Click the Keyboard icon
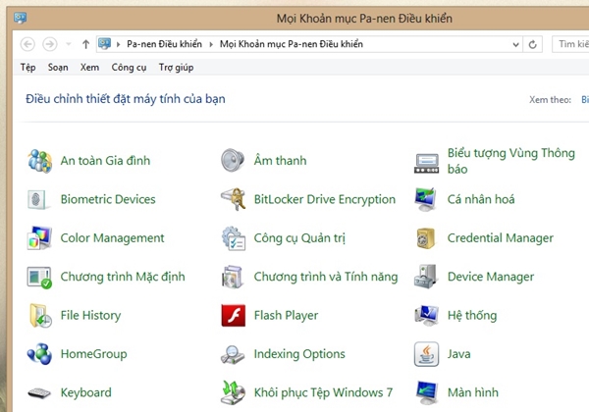The height and width of the screenshot is (412, 589). tap(39, 392)
